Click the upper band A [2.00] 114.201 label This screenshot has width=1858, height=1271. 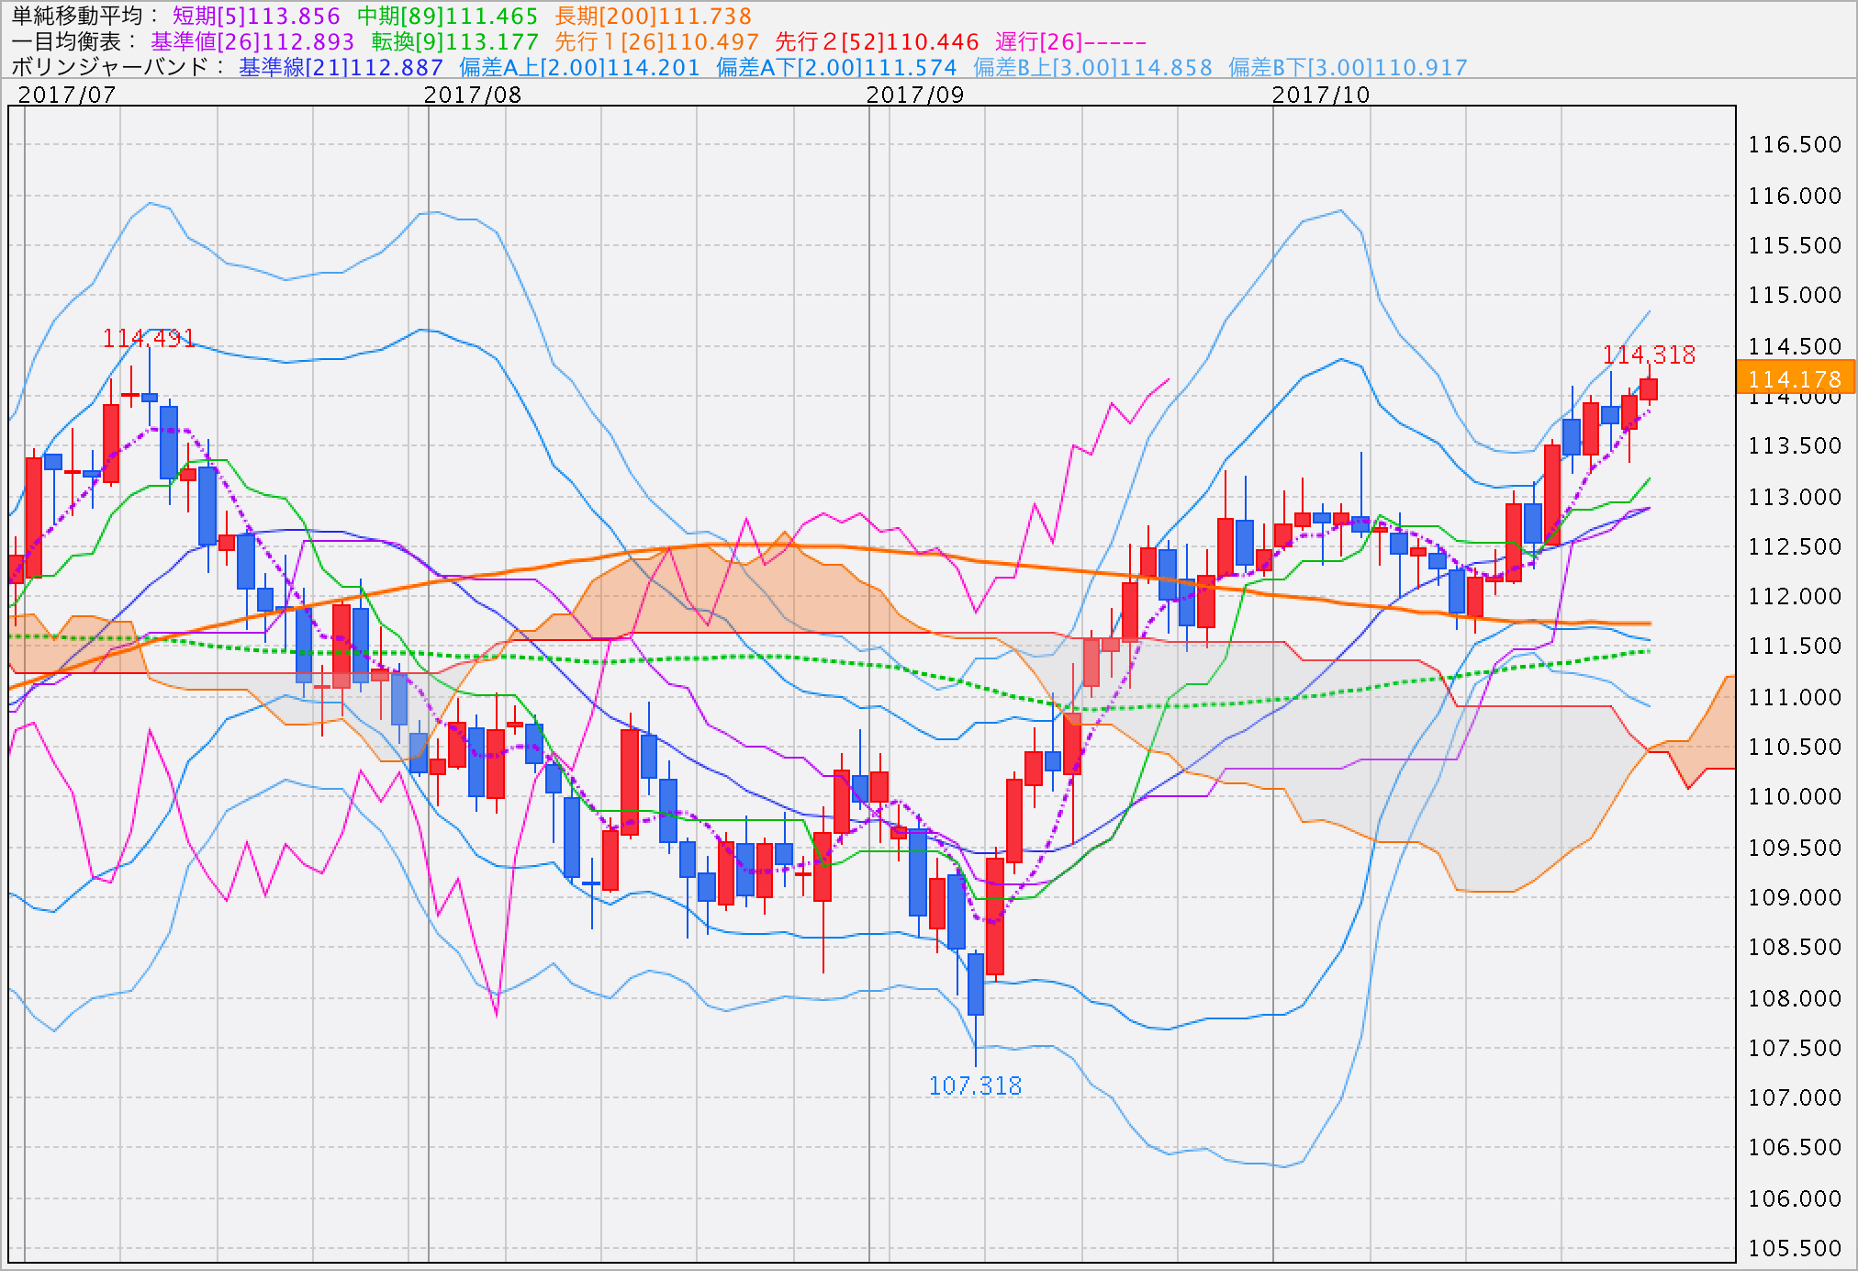[579, 68]
